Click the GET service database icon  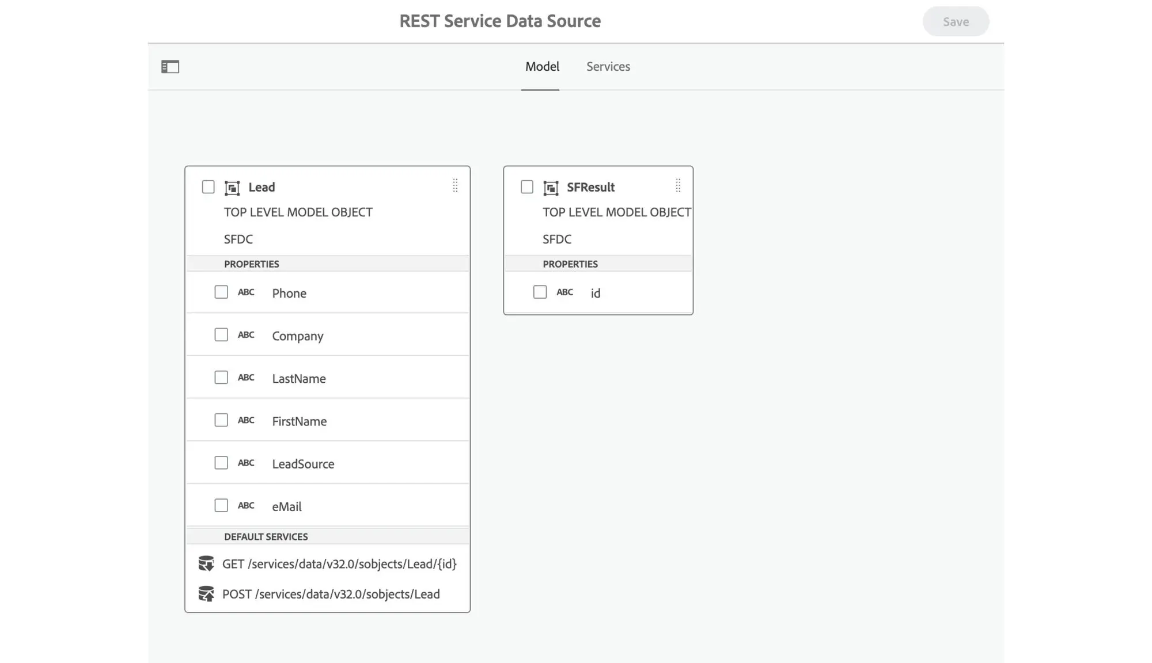206,563
